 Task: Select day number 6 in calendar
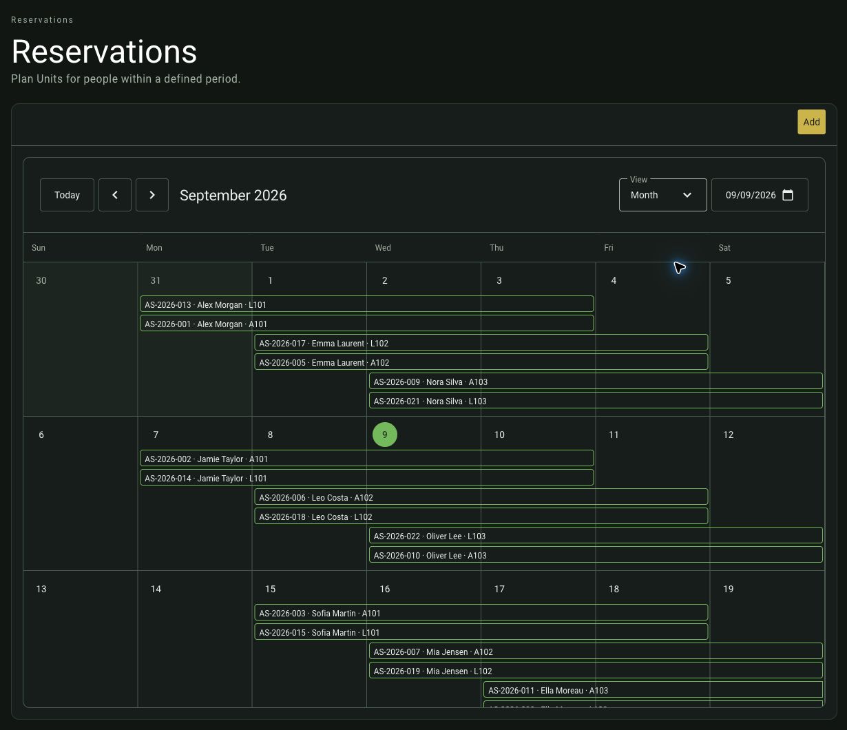[x=41, y=435]
